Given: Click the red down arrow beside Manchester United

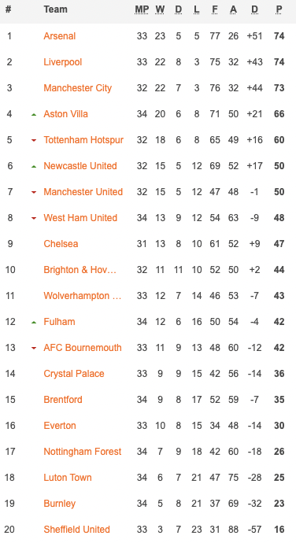Looking at the screenshot, I should pos(34,192).
